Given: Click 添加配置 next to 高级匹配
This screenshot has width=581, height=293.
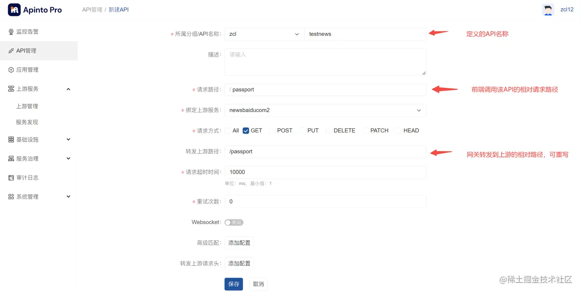Looking at the screenshot, I should click(x=239, y=243).
